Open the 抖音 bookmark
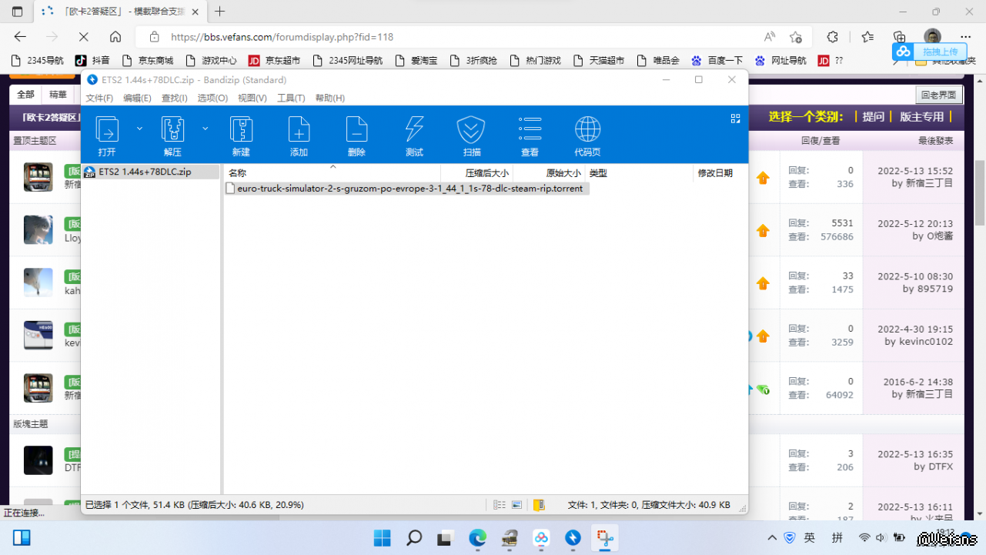This screenshot has width=986, height=555. click(x=92, y=60)
